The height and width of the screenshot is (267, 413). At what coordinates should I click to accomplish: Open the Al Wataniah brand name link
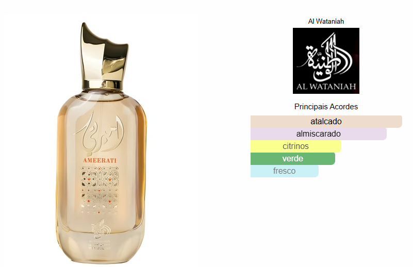pyautogui.click(x=326, y=21)
